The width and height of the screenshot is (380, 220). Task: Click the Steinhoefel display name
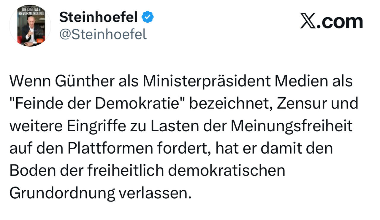[x=98, y=17]
